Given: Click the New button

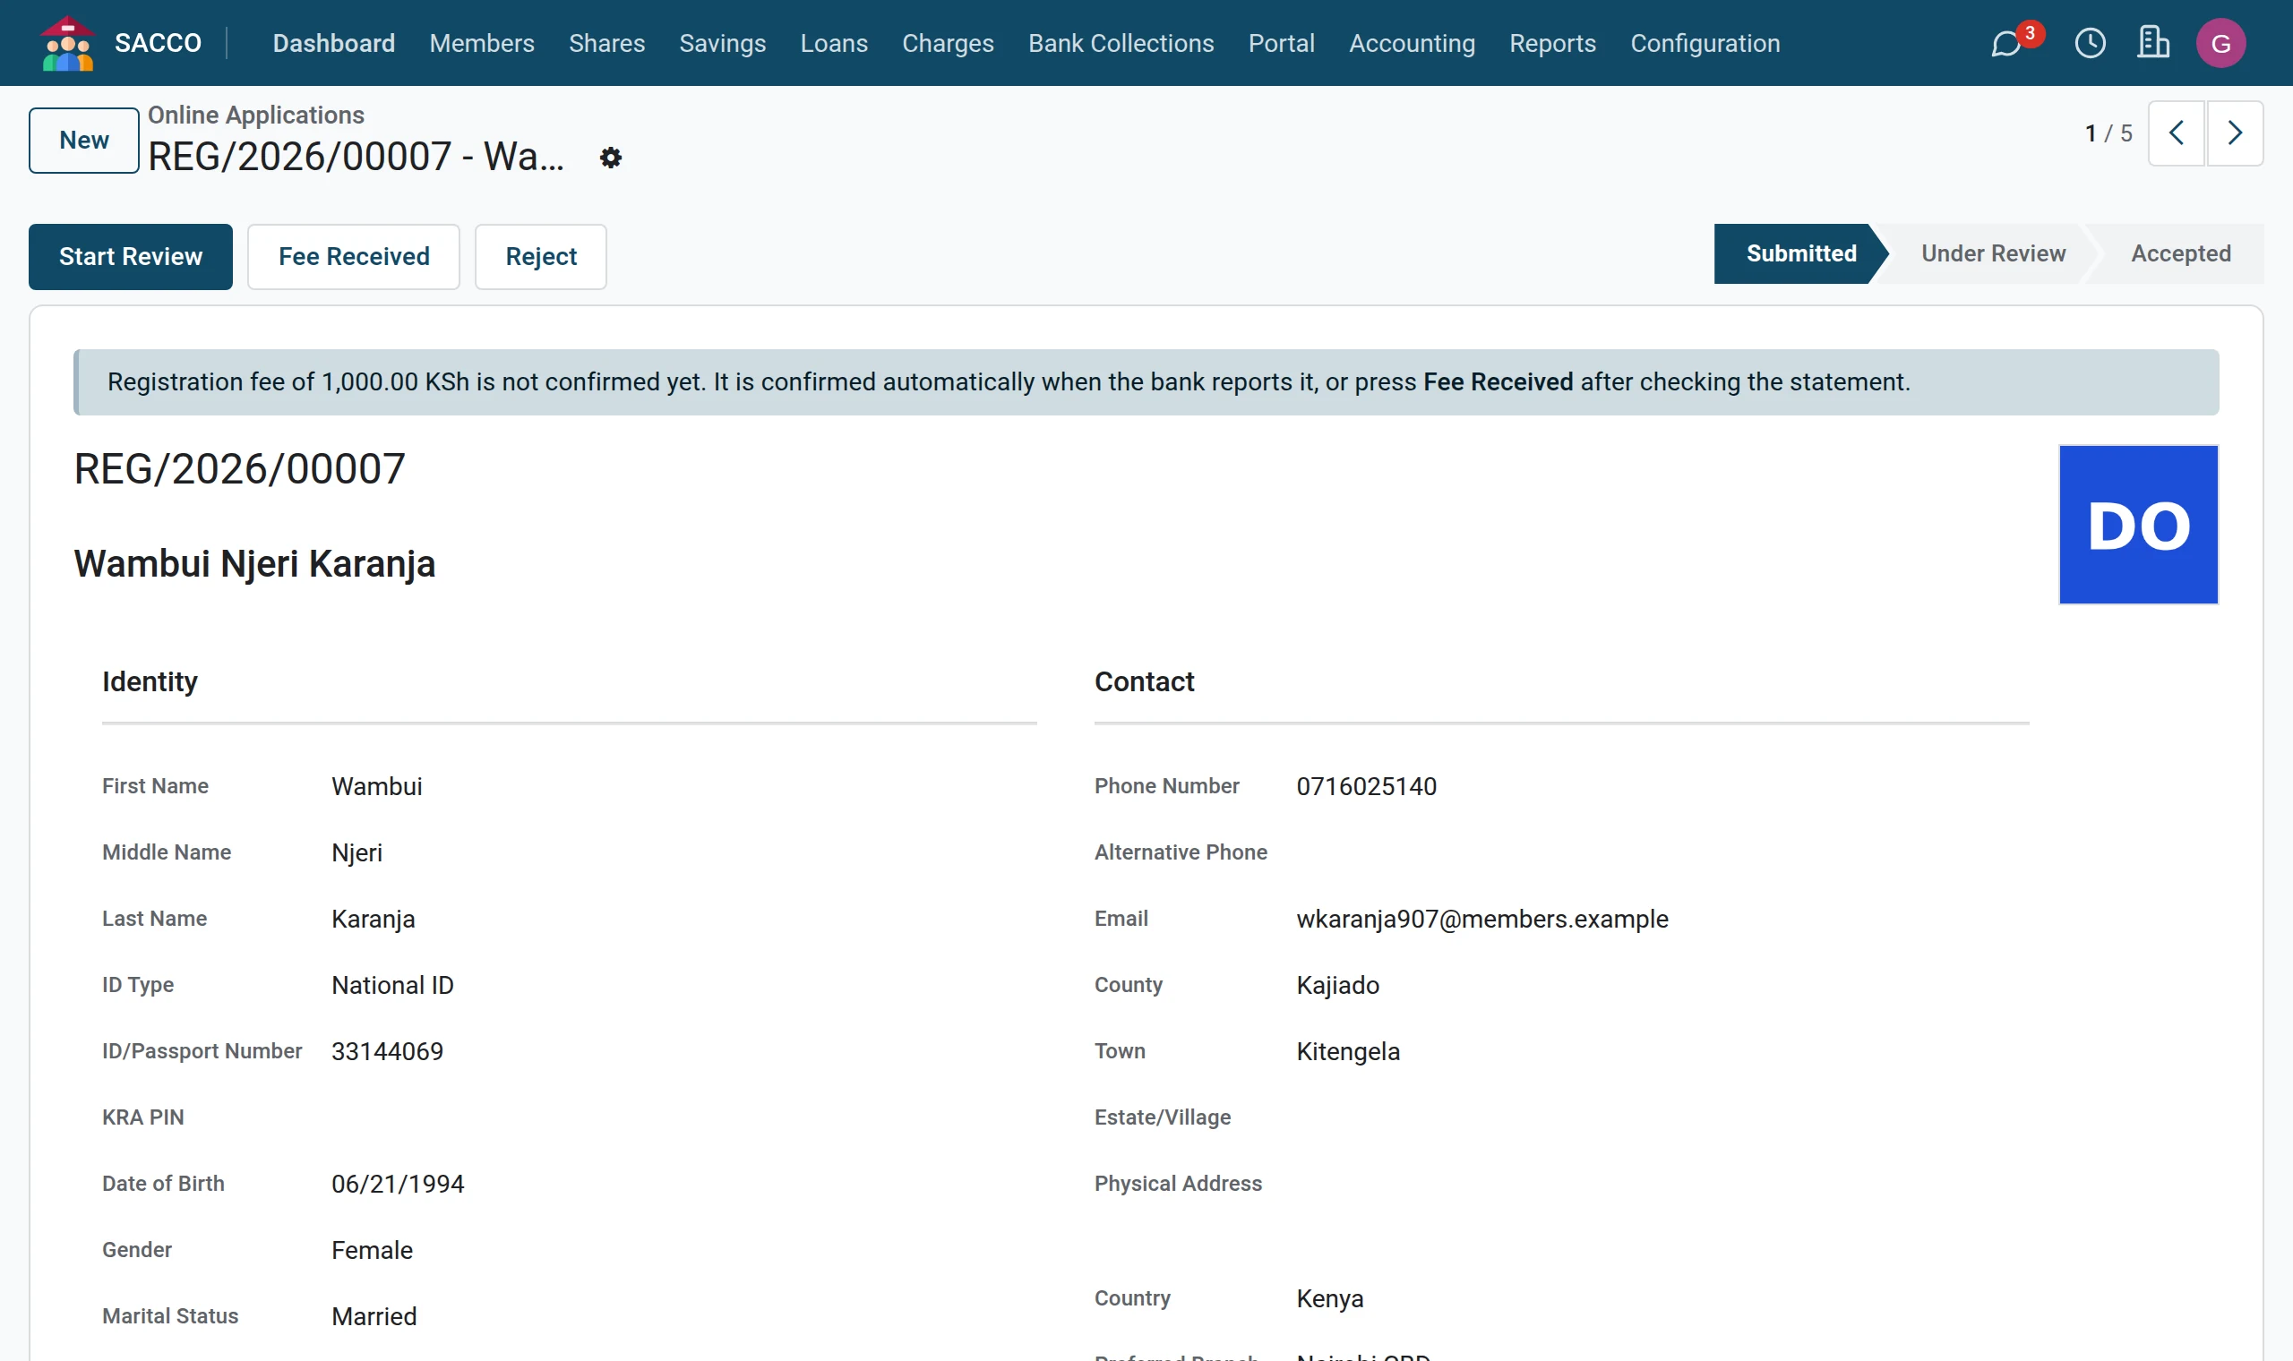Looking at the screenshot, I should pyautogui.click(x=83, y=141).
